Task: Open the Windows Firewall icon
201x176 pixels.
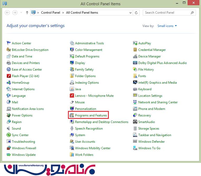Action: pos(9,148)
